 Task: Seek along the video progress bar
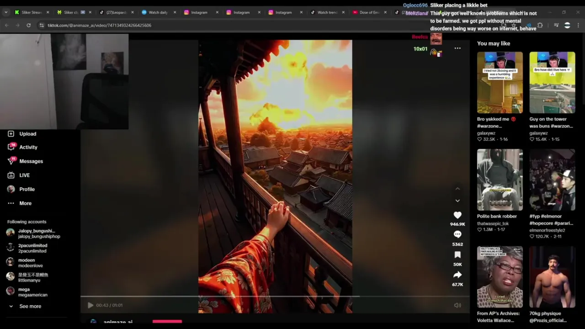(x=275, y=297)
